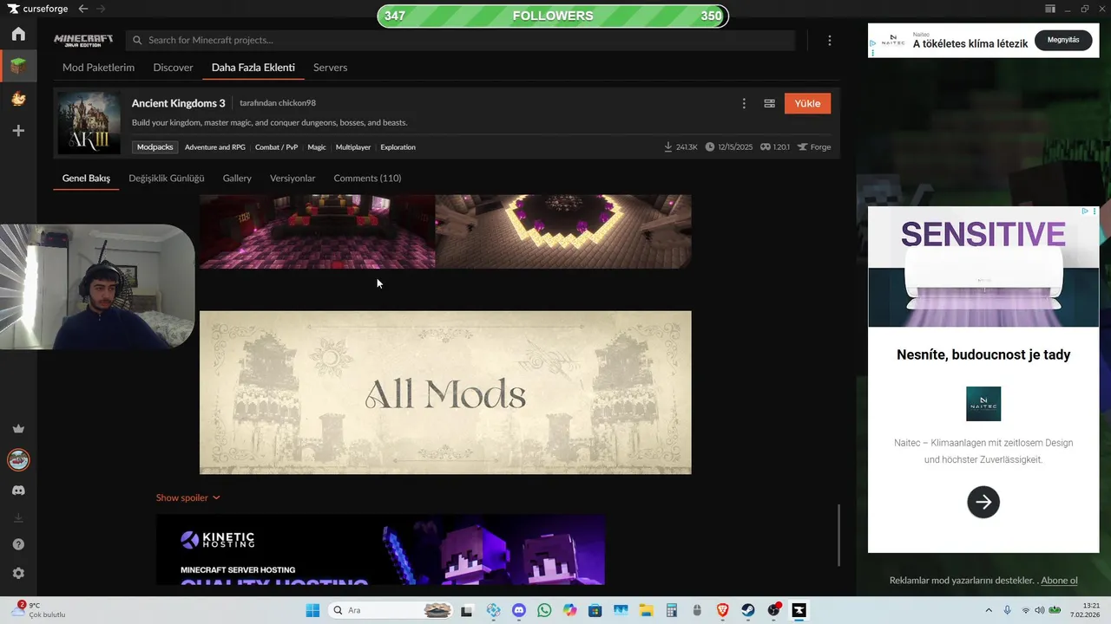Image resolution: width=1111 pixels, height=624 pixels.
Task: Open the weather widget showing 9°C
Action: click(x=39, y=610)
